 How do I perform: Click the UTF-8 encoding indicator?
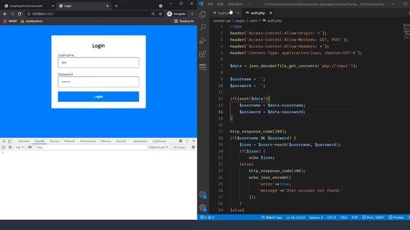[331, 217]
